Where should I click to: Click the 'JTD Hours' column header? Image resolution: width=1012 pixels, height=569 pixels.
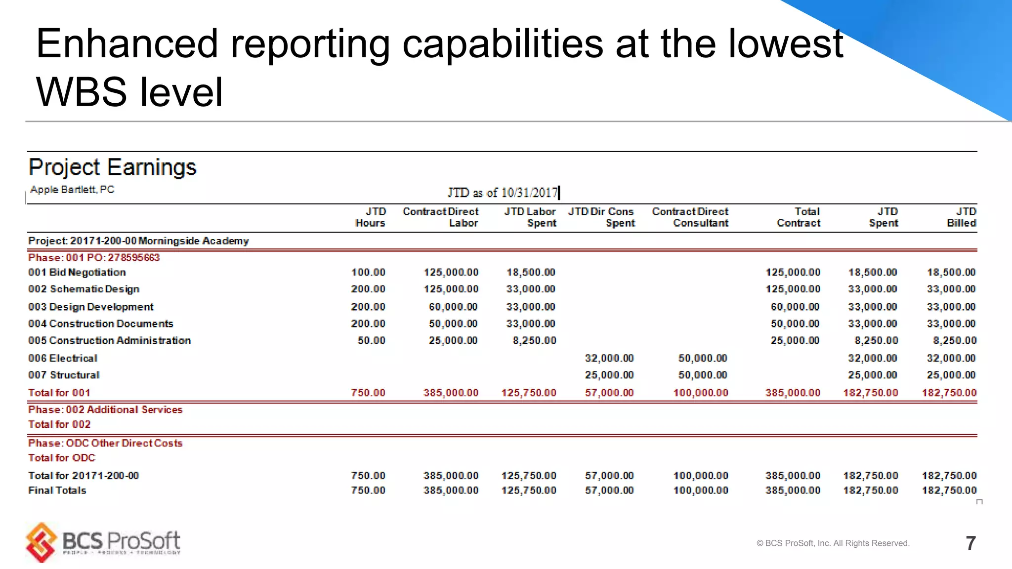coord(371,217)
